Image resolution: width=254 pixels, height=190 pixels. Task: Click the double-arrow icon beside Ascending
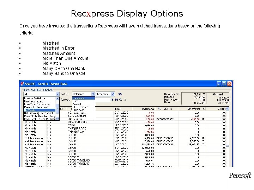coord(120,94)
